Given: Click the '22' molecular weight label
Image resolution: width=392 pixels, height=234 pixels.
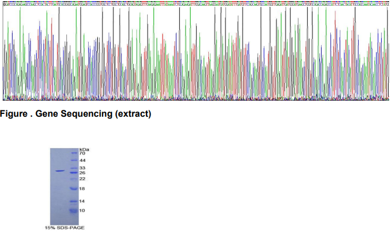Looking at the screenshot, I should (x=82, y=179).
